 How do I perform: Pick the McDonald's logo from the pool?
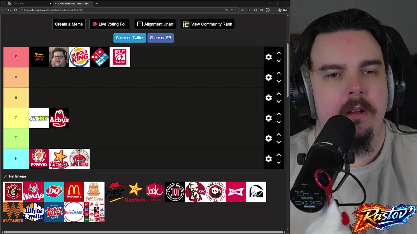(74, 192)
